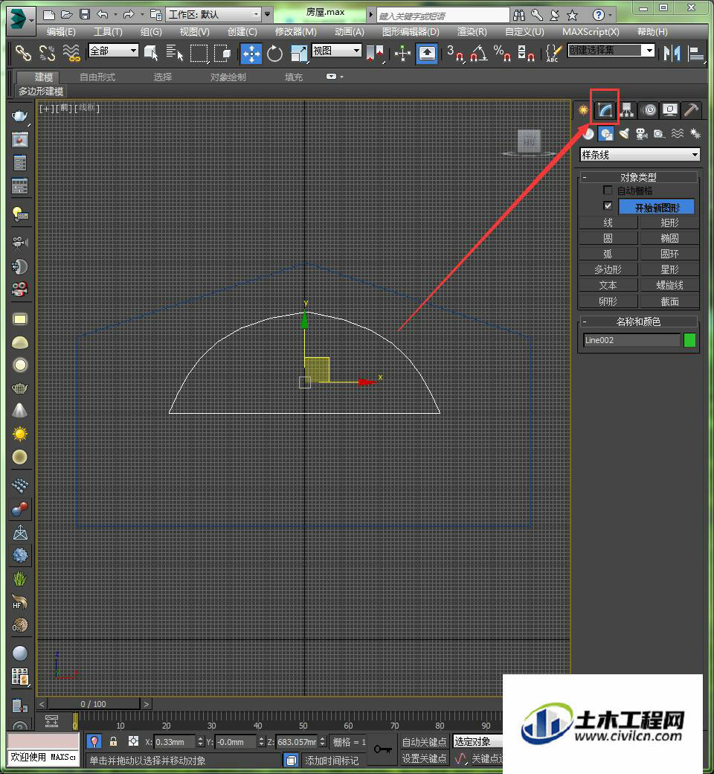Switch to the Systems gears category

[x=695, y=133]
